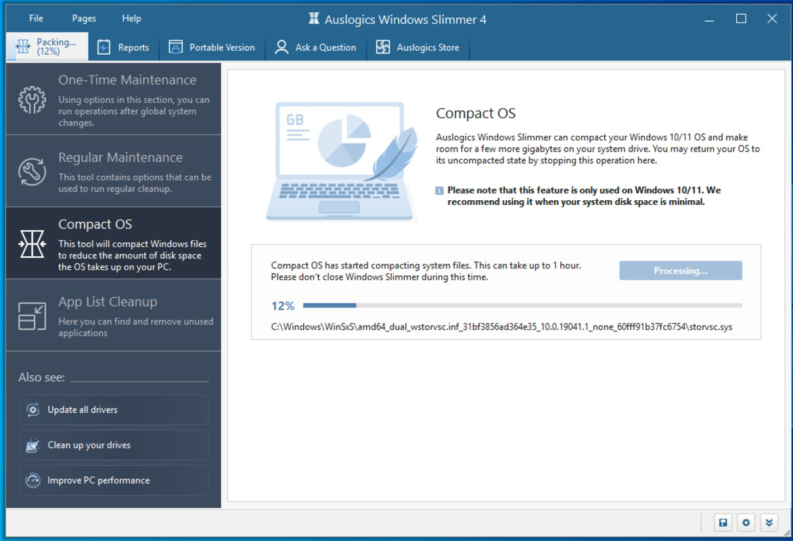Open the Portable Version tab
The height and width of the screenshot is (541, 793).
(x=212, y=47)
